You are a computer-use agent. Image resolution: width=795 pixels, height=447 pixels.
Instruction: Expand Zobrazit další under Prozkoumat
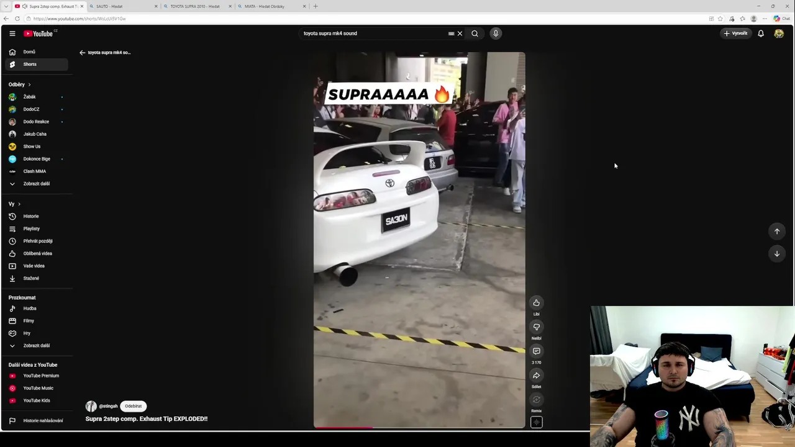click(37, 346)
